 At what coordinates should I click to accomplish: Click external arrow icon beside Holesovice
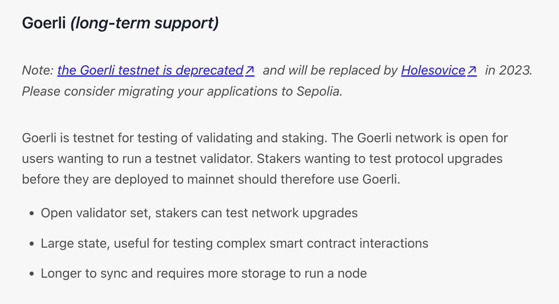coord(472,71)
